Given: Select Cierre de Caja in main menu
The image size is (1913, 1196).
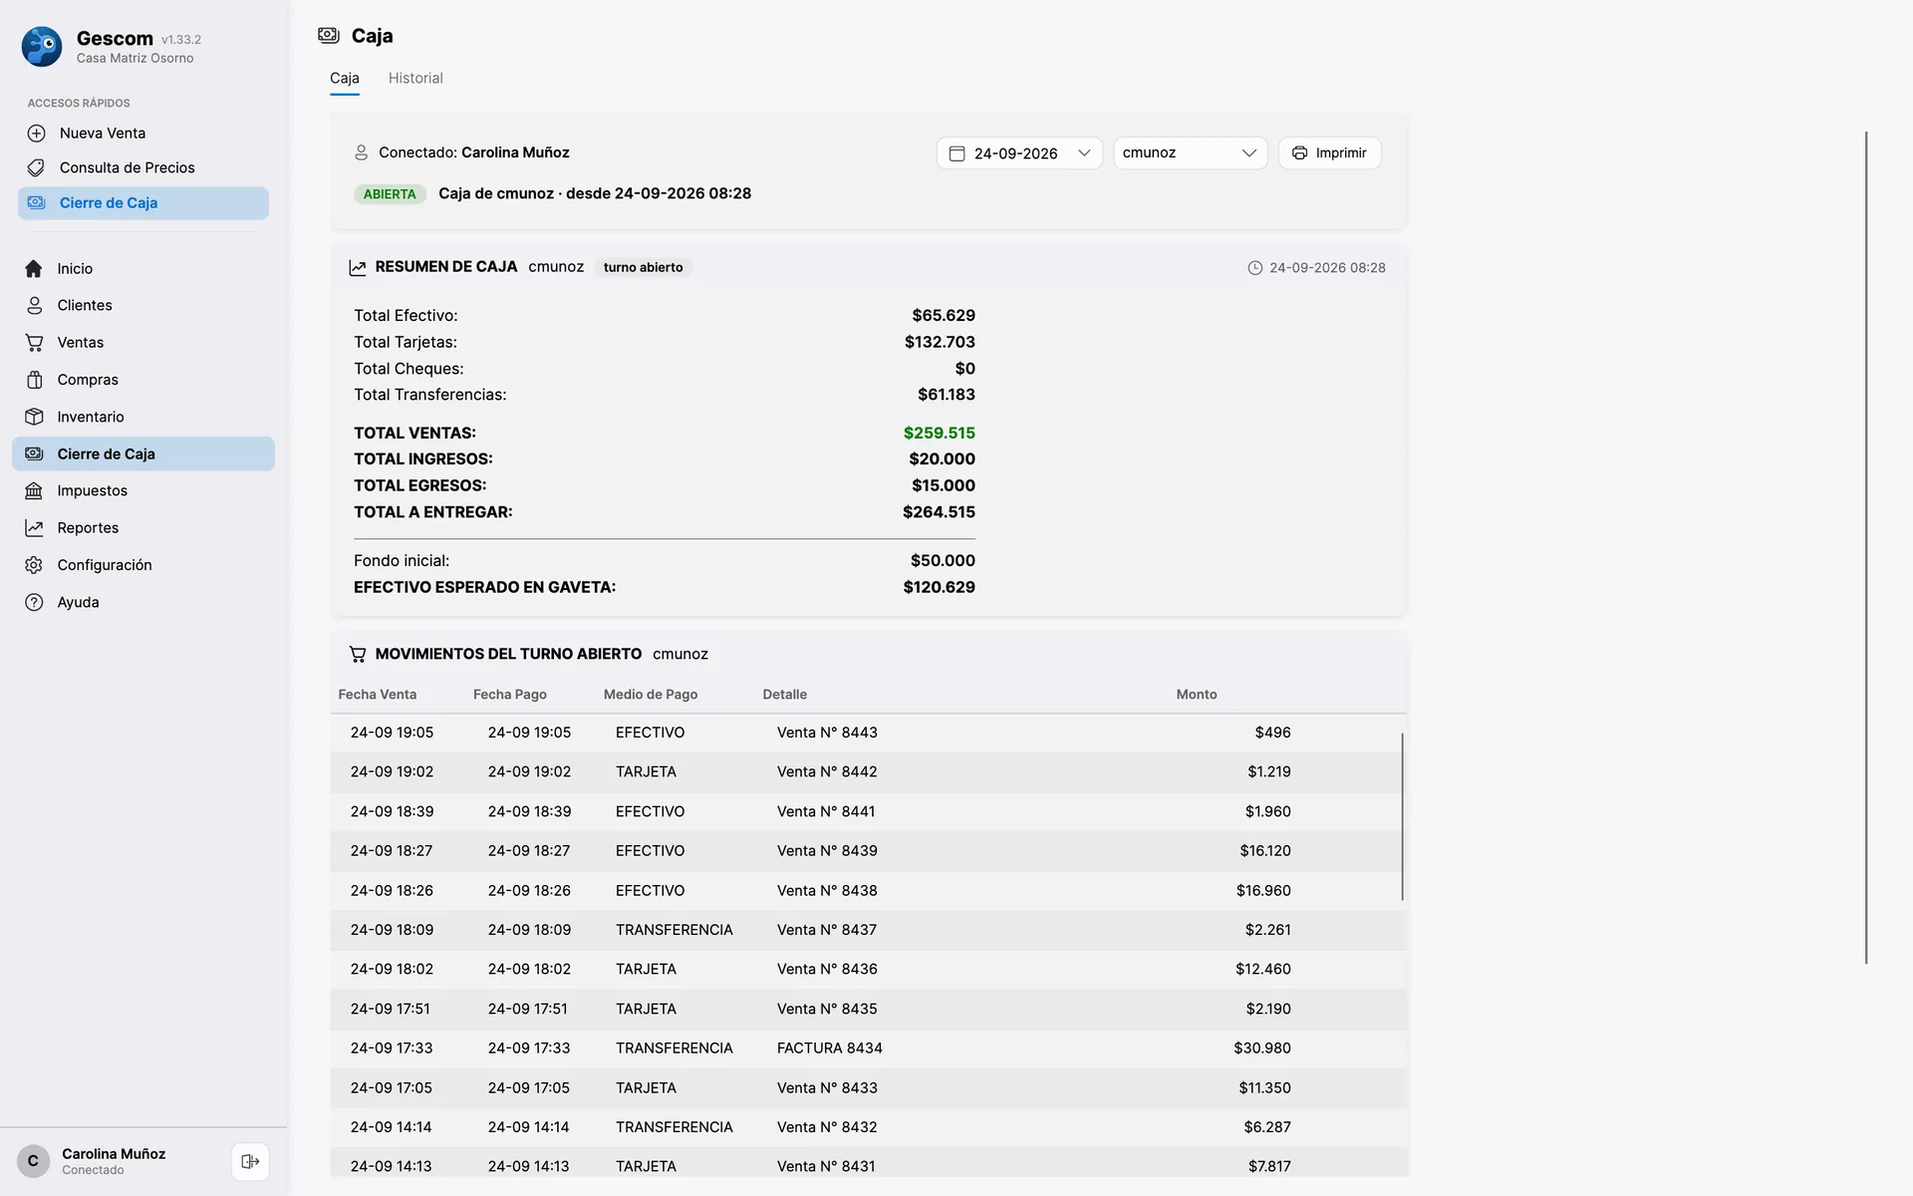Looking at the screenshot, I should (142, 453).
